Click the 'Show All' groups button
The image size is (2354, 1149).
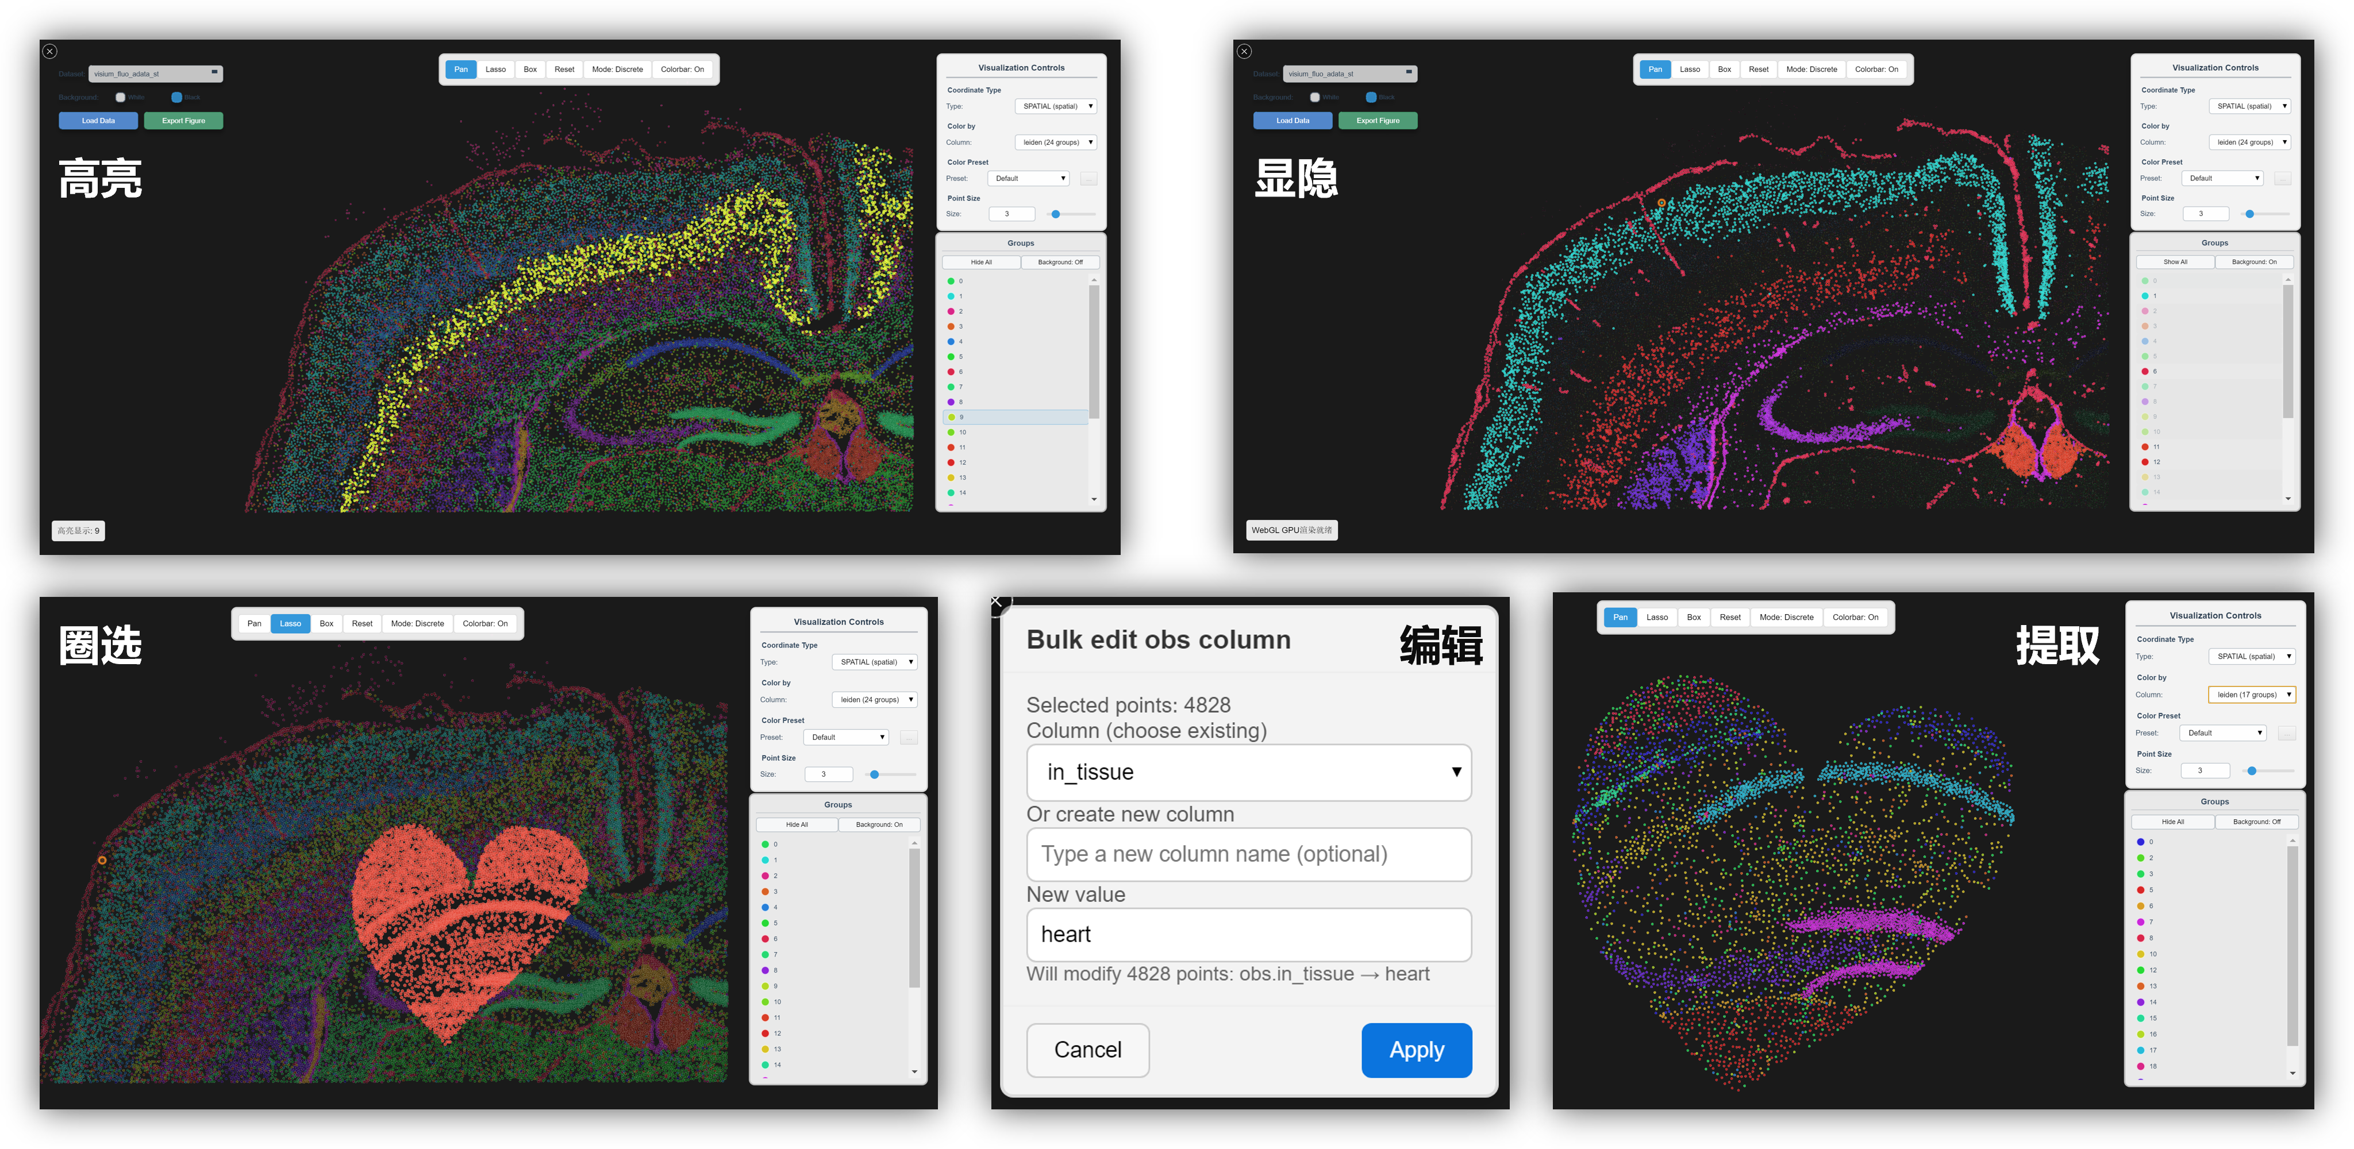pyautogui.click(x=2175, y=262)
